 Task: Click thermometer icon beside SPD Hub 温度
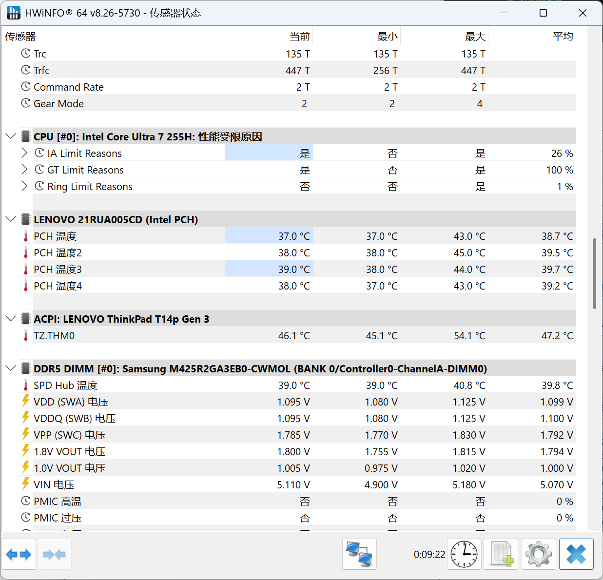click(26, 386)
